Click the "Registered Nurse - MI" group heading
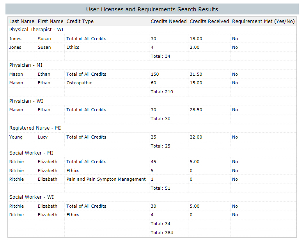305x242 pixels. tap(35, 128)
